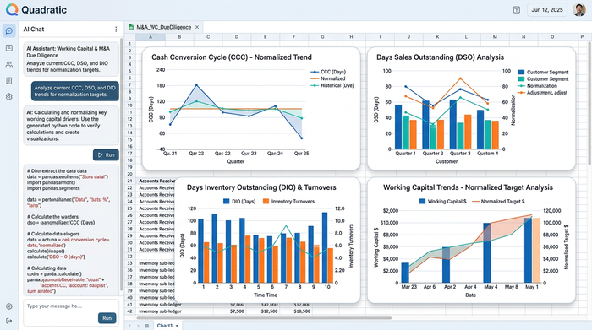Image resolution: width=592 pixels, height=330 pixels.
Task: Click Inventory sub-ledger in row 42
Action: click(x=160, y=311)
